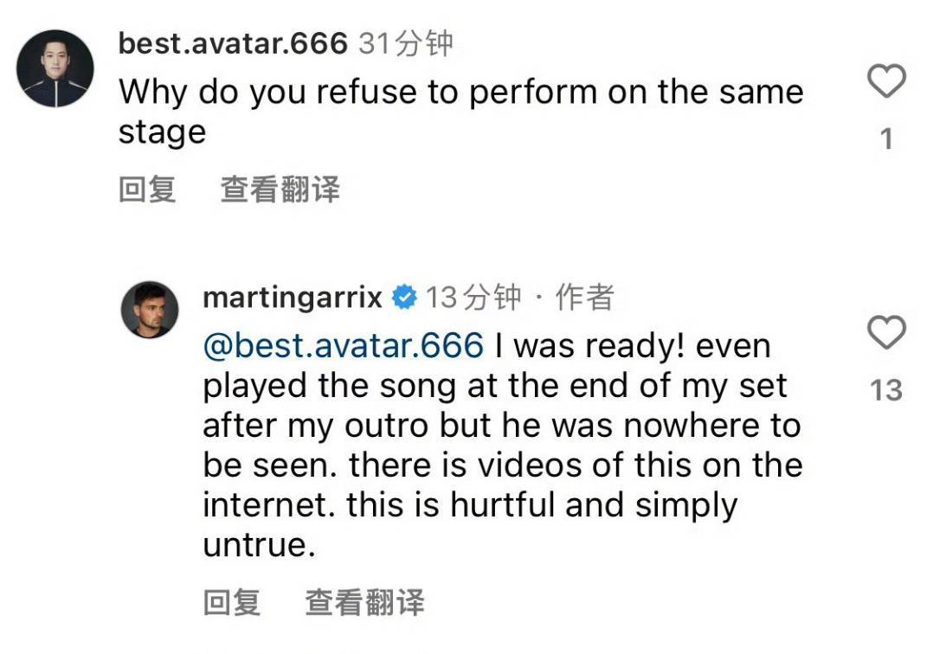Click 查看翻译 under the first comment

pos(280,189)
